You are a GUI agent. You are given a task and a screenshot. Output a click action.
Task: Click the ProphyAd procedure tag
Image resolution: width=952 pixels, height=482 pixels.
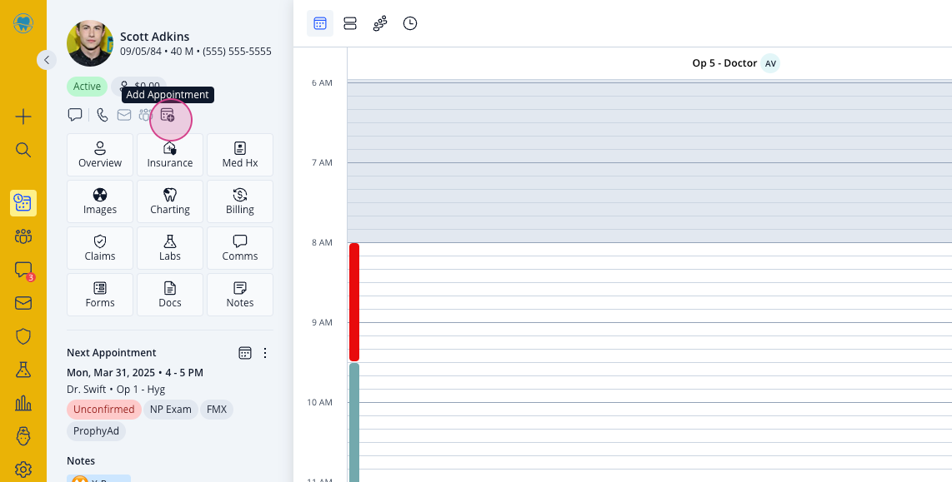pyautogui.click(x=96, y=431)
